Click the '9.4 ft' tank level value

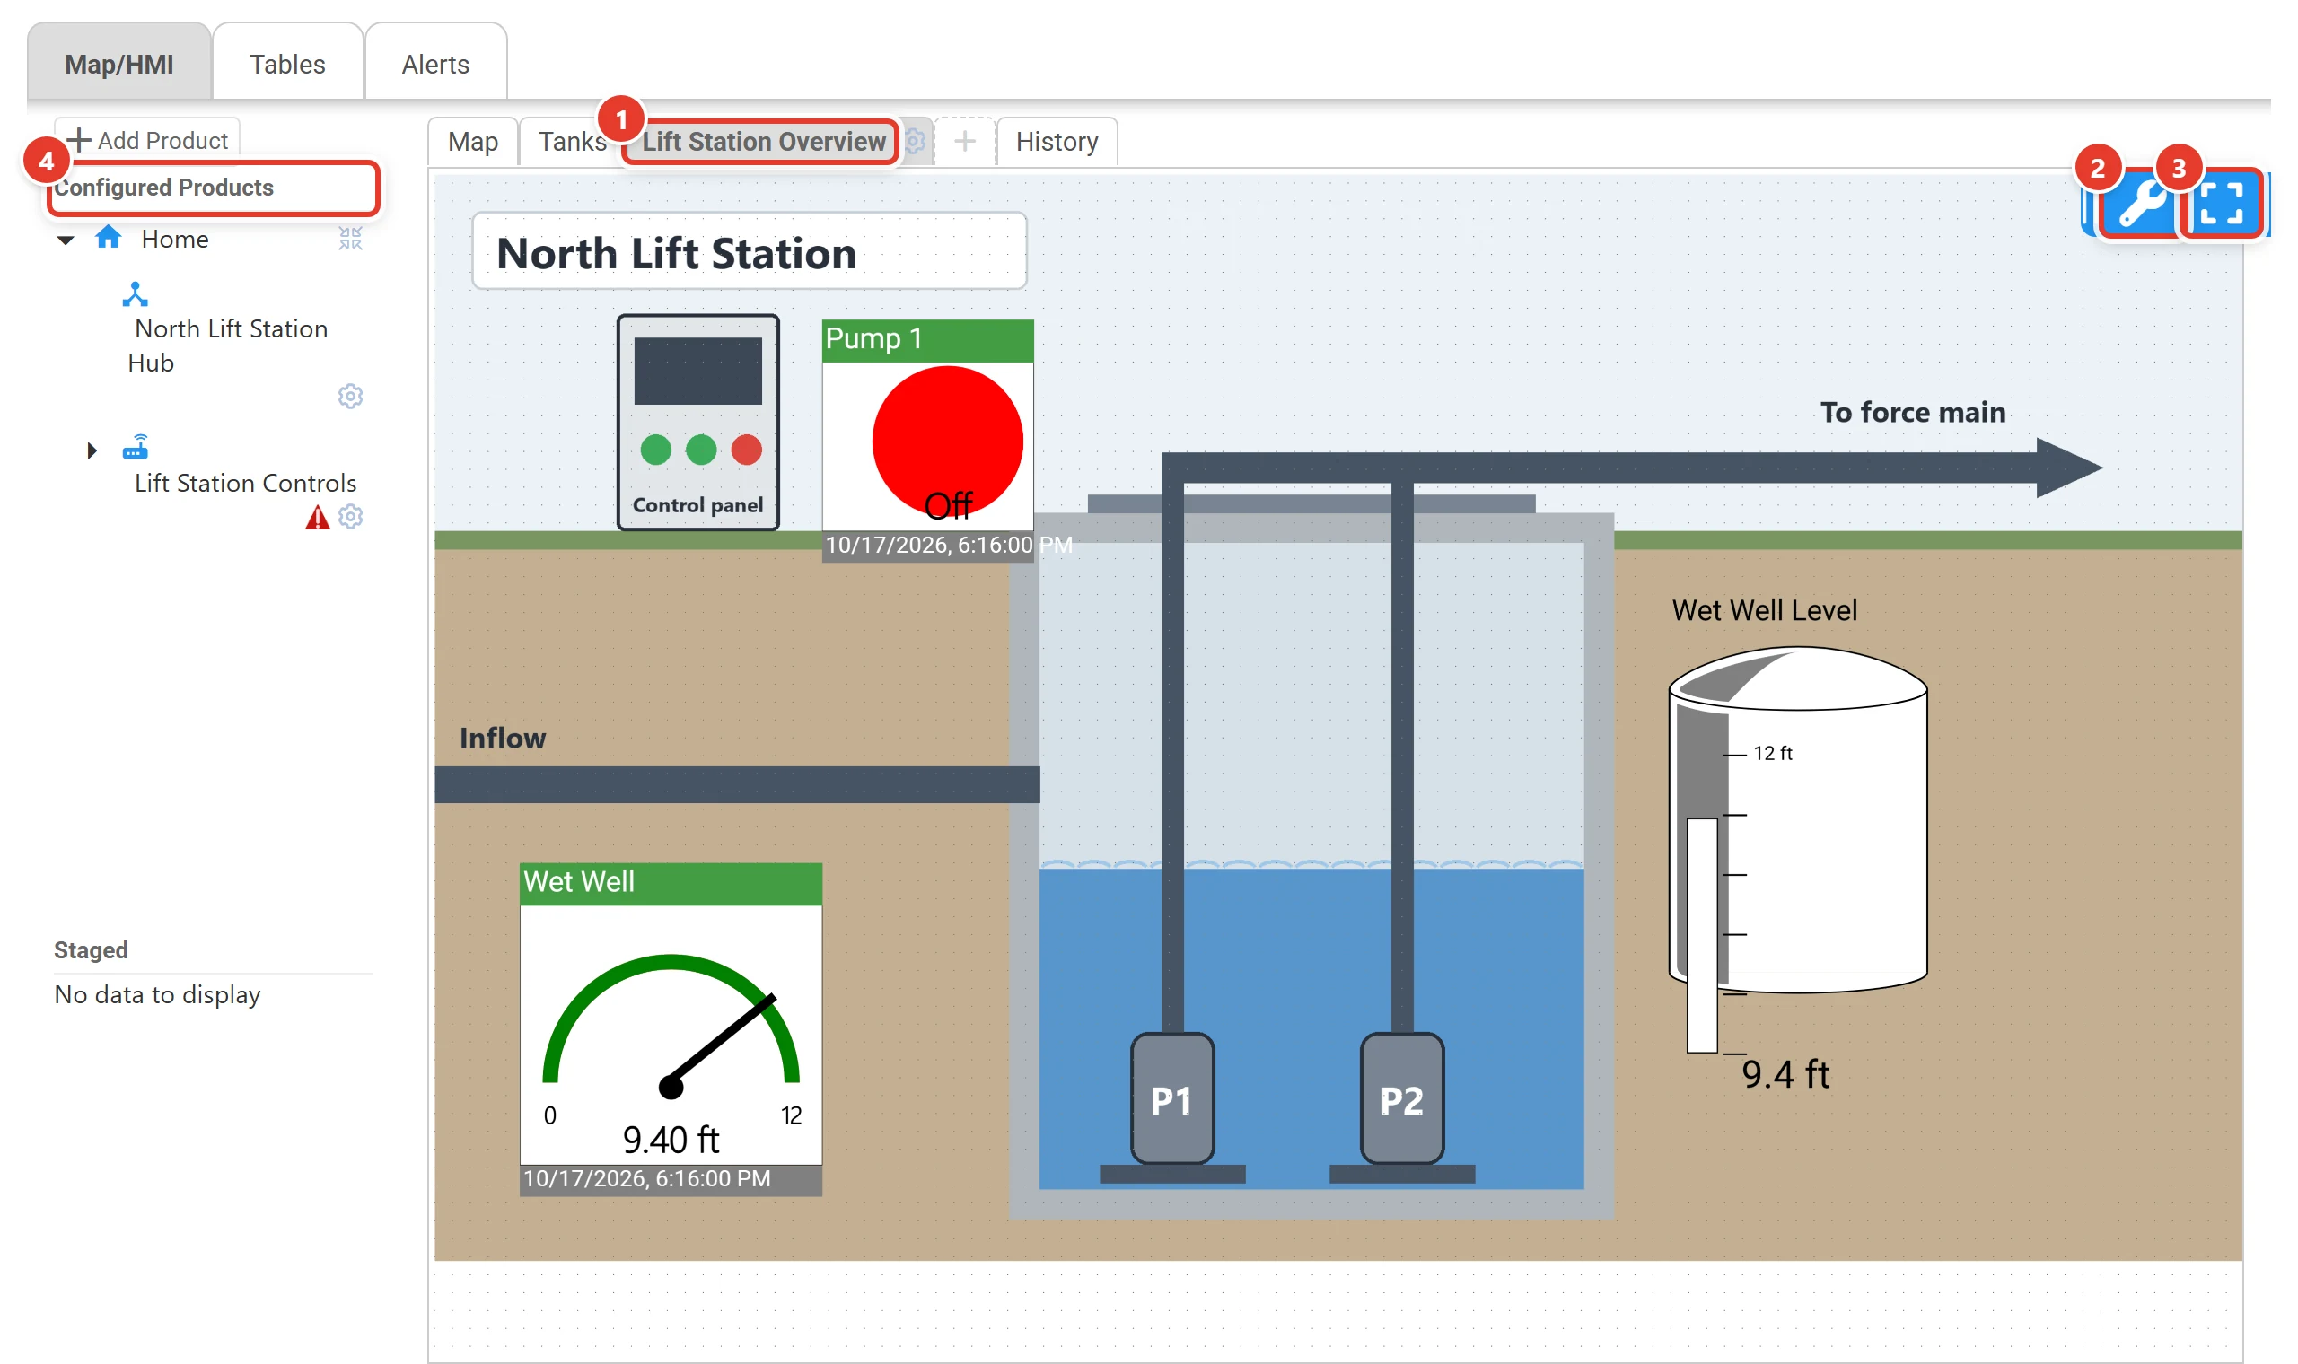[1785, 1073]
